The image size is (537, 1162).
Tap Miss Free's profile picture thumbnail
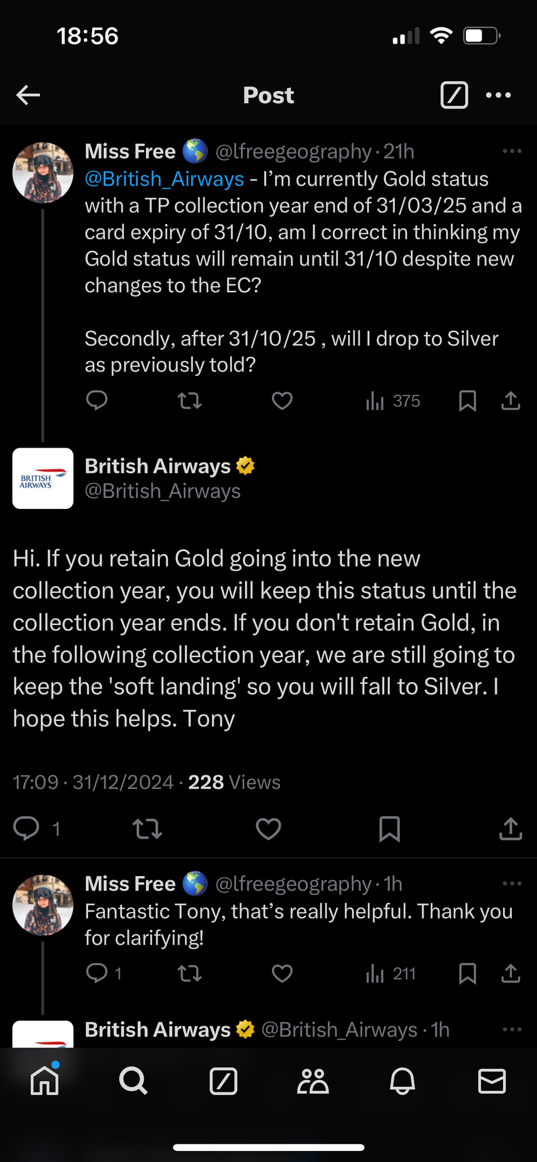(x=43, y=173)
